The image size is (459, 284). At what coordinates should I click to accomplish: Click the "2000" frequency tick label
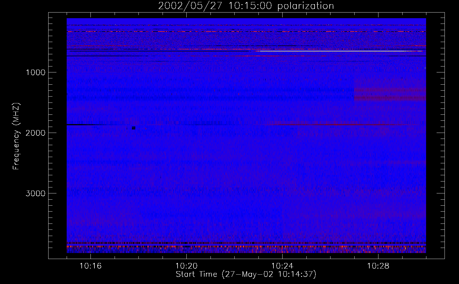click(x=35, y=133)
